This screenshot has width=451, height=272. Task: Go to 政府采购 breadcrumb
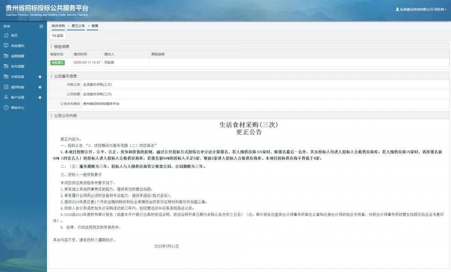tap(58, 26)
